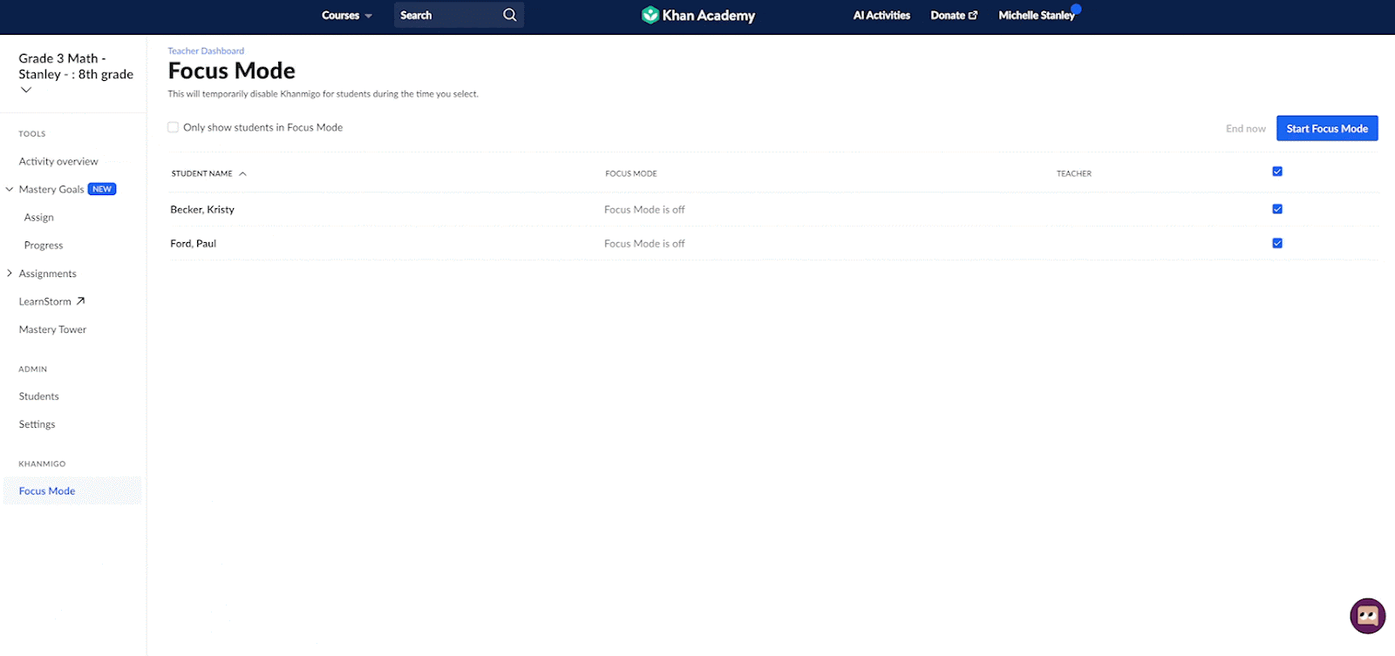The width and height of the screenshot is (1395, 656).
Task: Open Settings in Admin section
Action: coord(37,424)
